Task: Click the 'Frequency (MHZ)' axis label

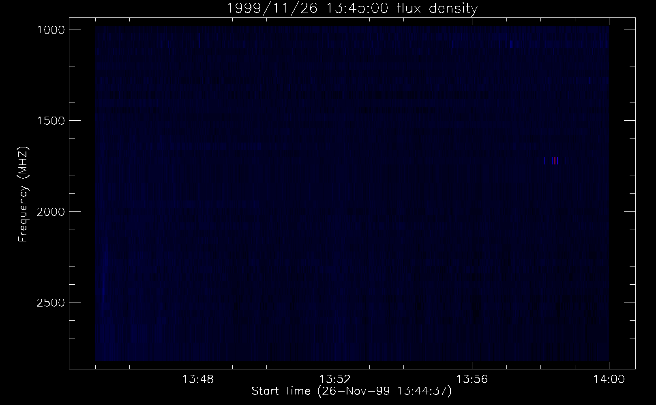Action: 23,194
